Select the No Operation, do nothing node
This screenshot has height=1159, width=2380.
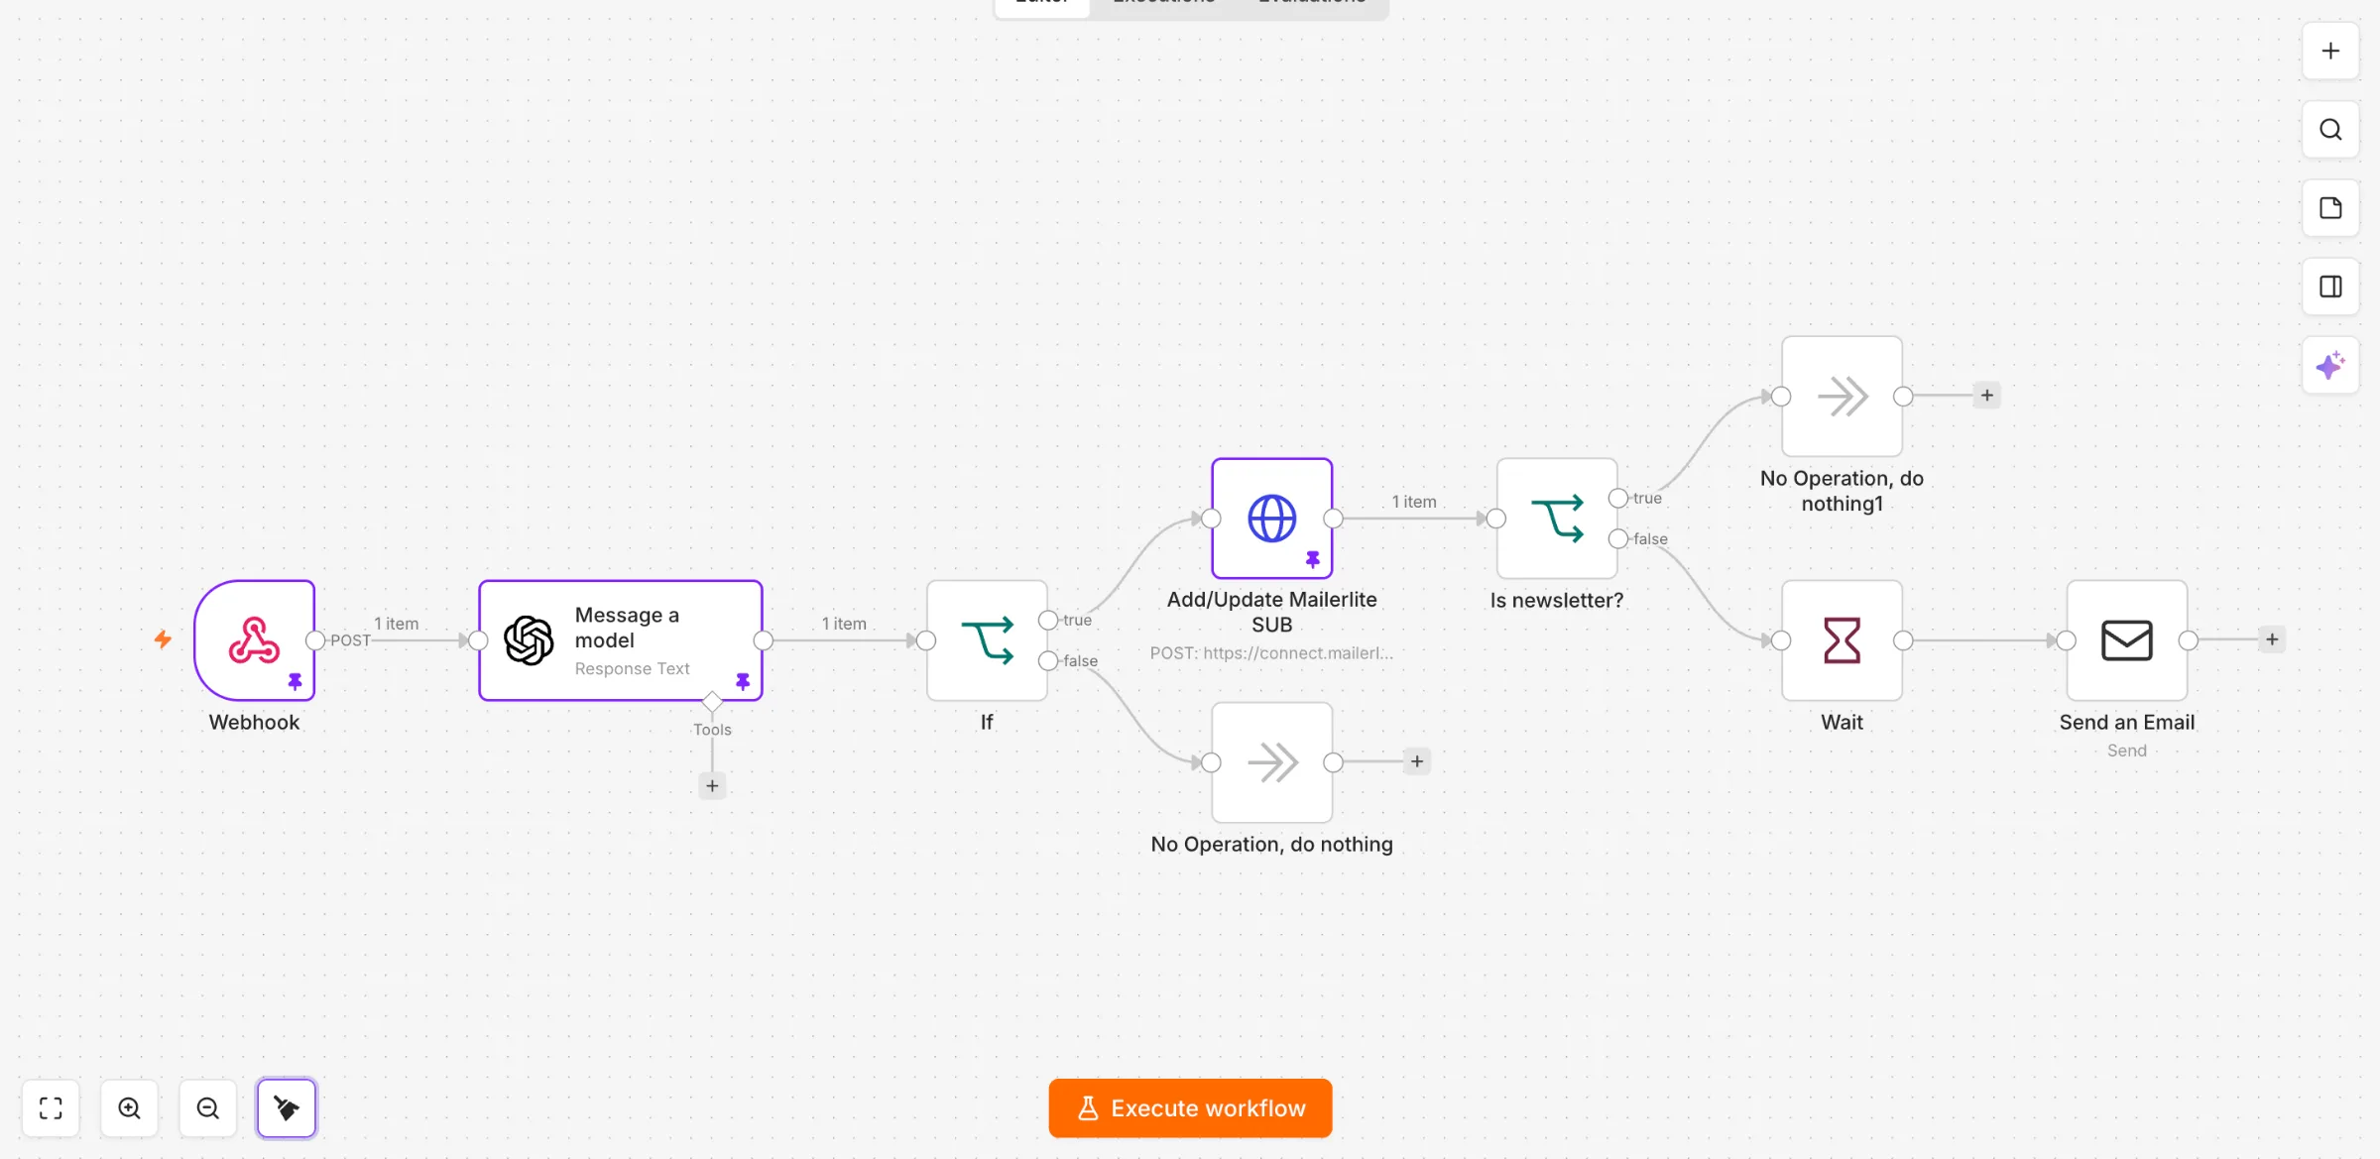click(x=1272, y=762)
